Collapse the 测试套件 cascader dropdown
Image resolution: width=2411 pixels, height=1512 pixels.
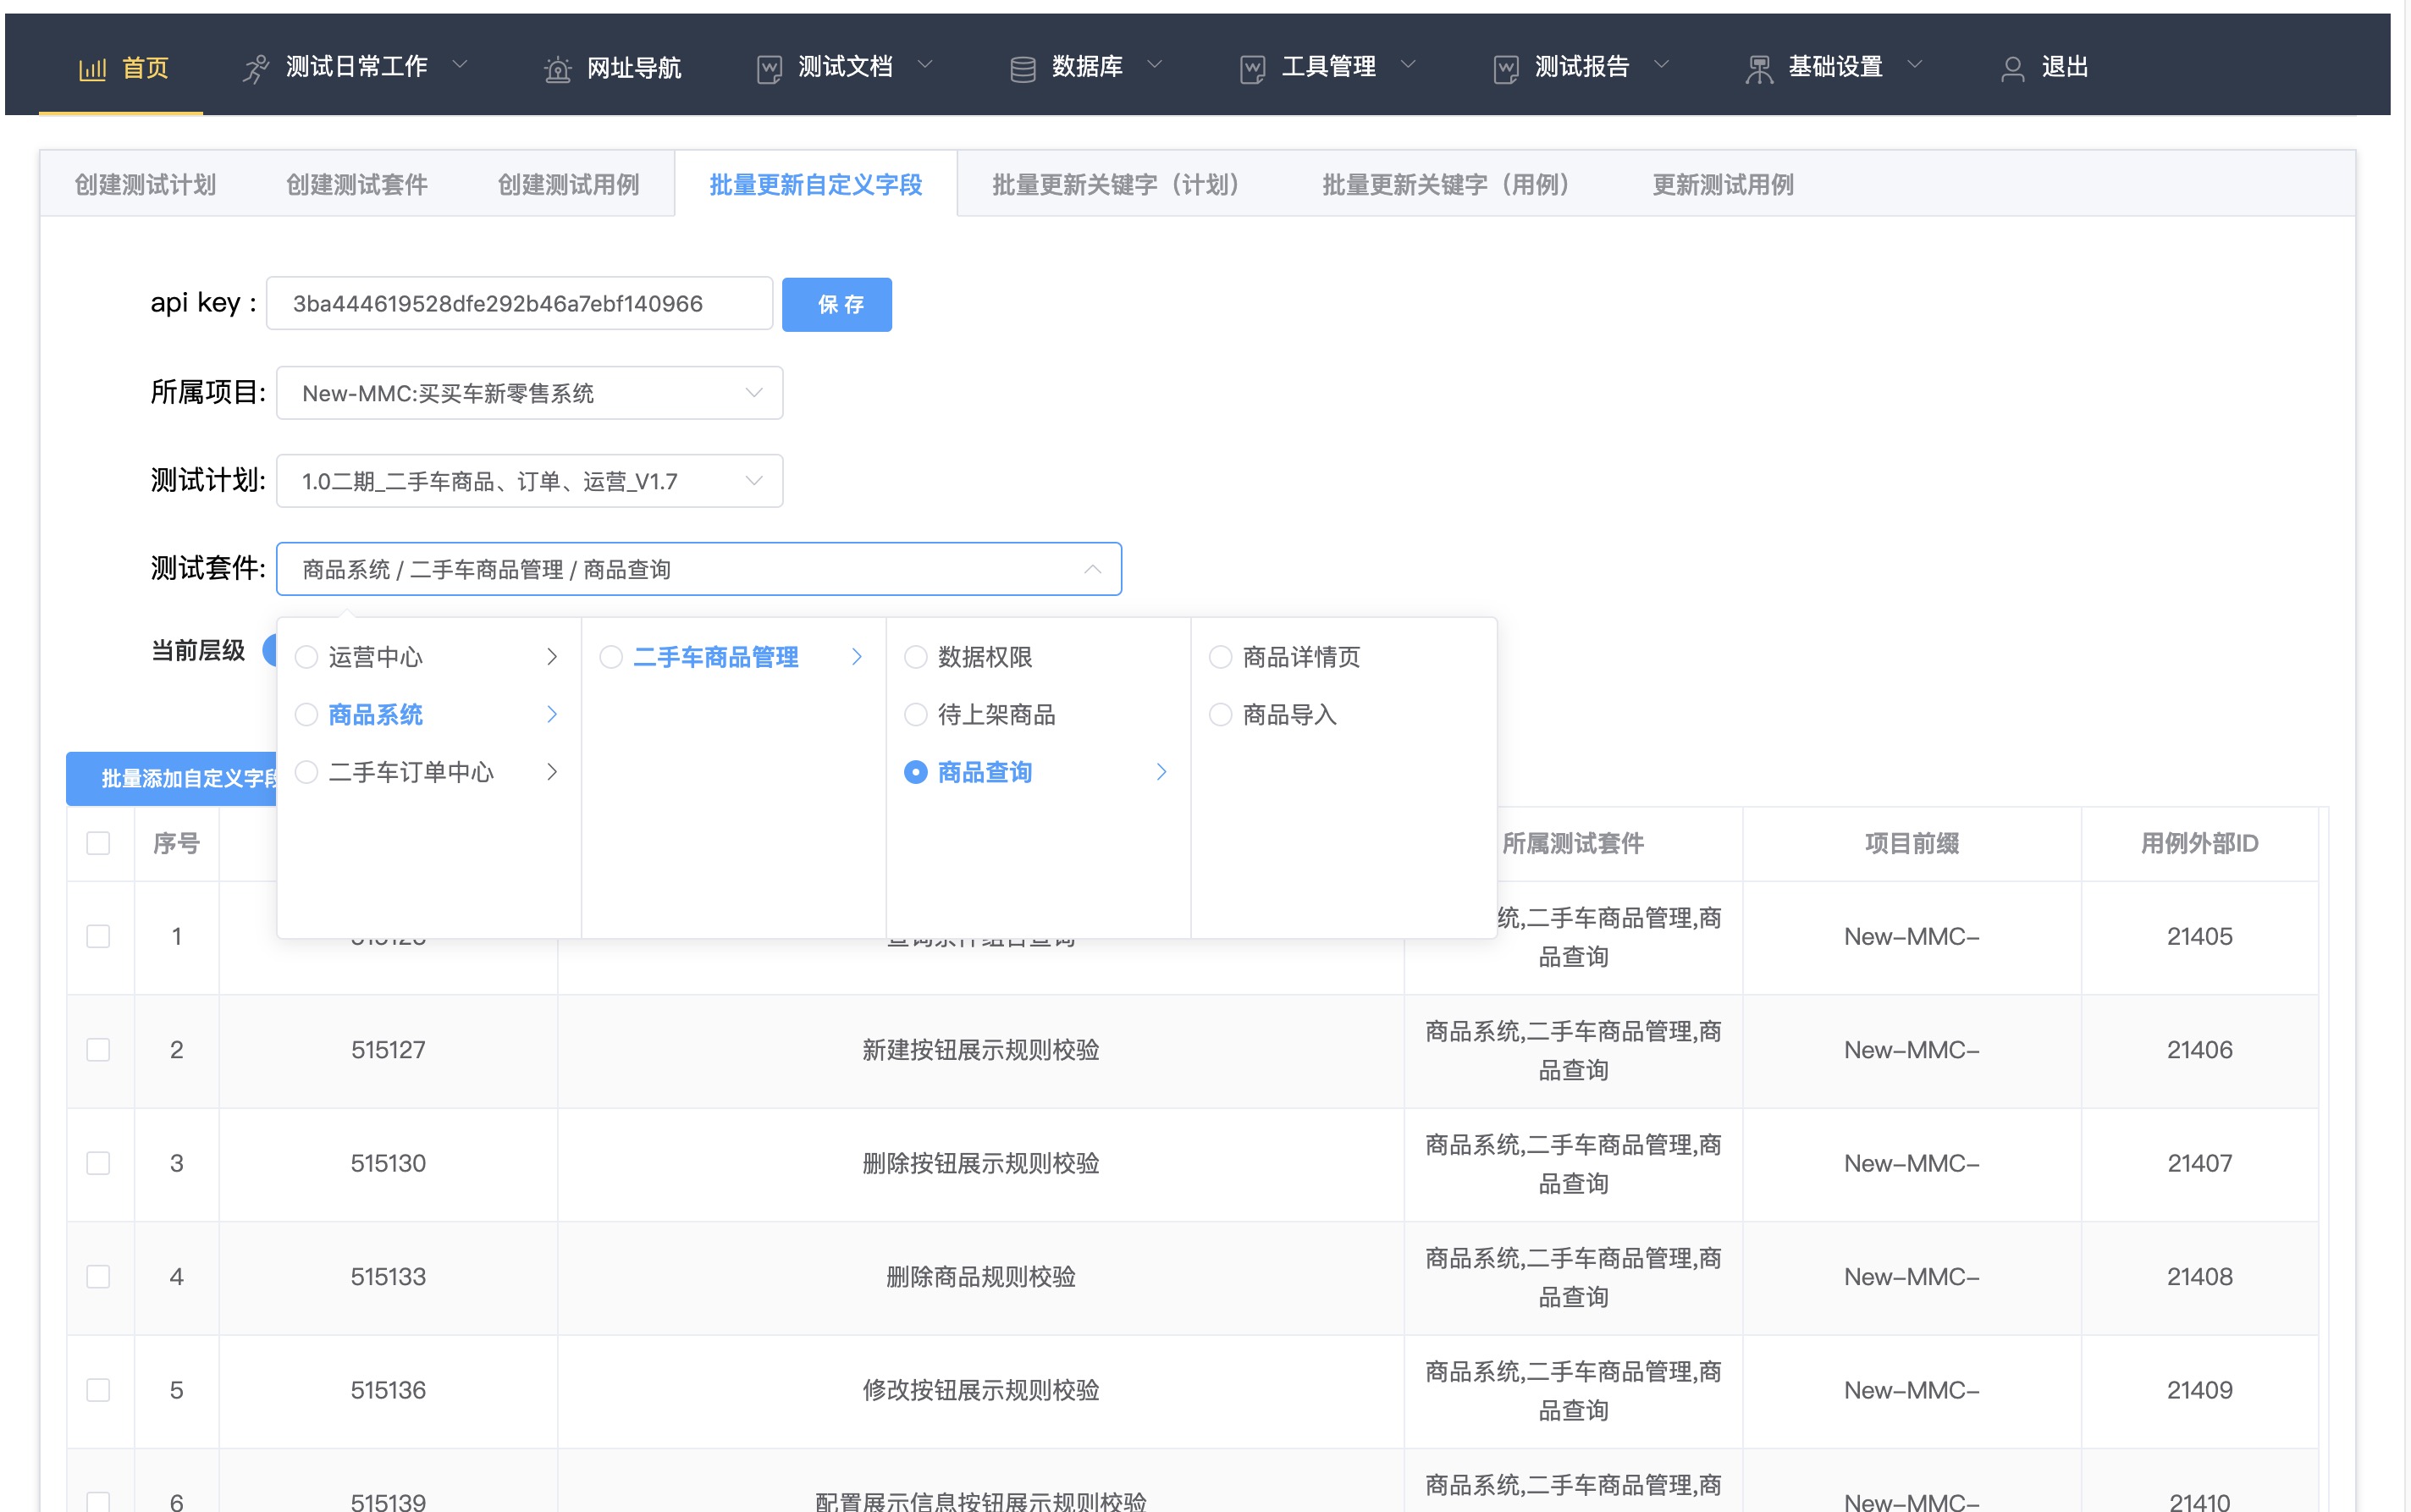[1092, 569]
